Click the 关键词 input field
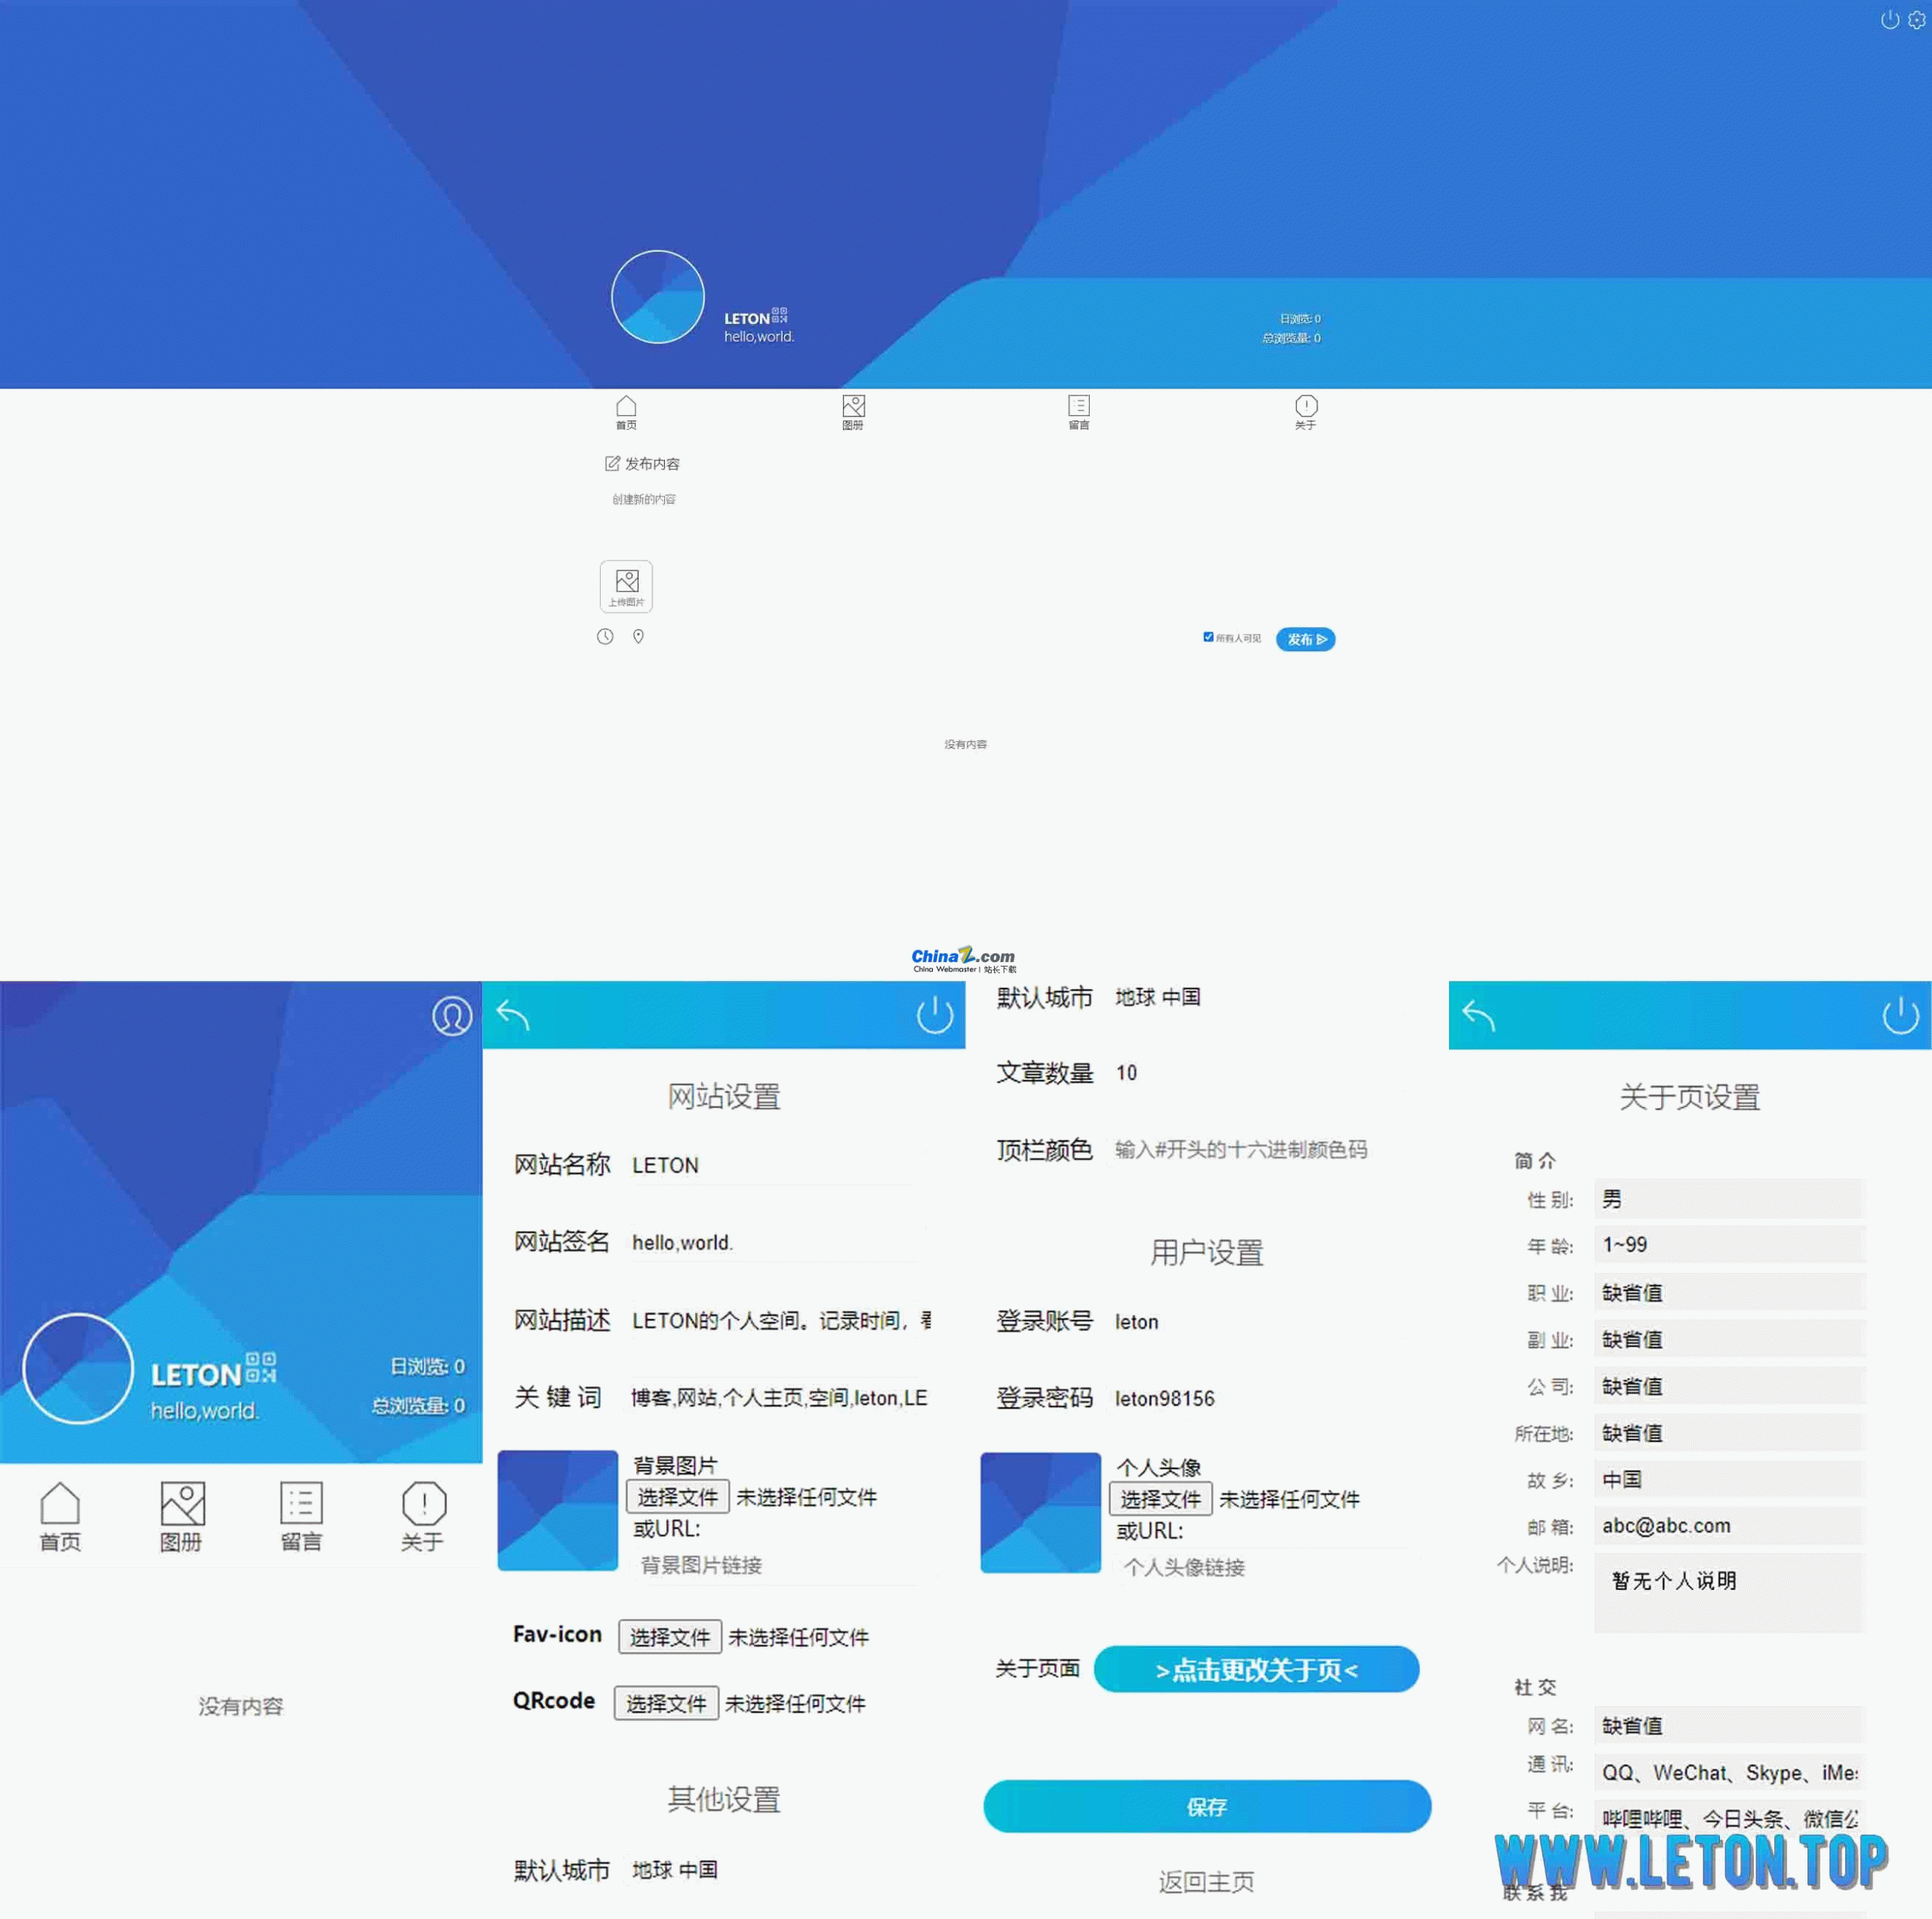 click(779, 1397)
